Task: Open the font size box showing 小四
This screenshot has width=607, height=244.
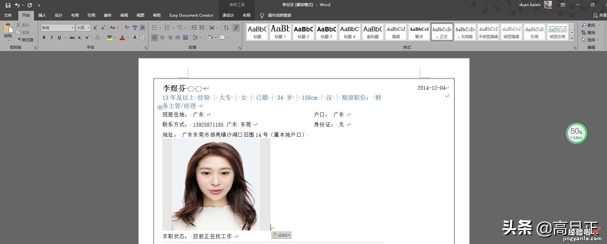Action: (83, 28)
